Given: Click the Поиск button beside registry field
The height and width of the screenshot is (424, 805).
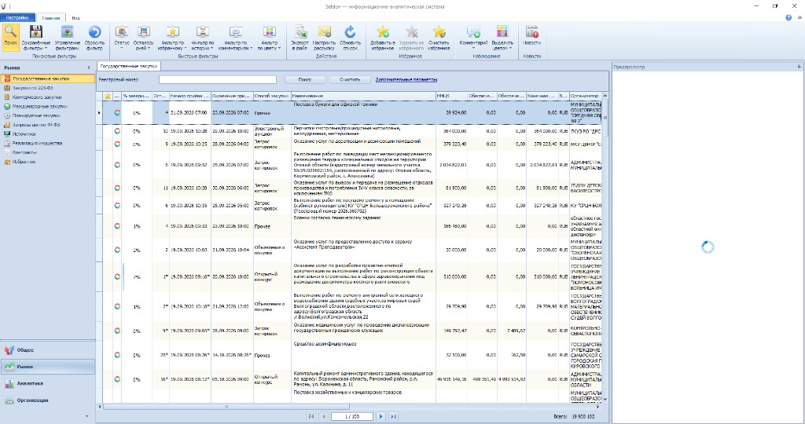Looking at the screenshot, I should click(x=305, y=79).
